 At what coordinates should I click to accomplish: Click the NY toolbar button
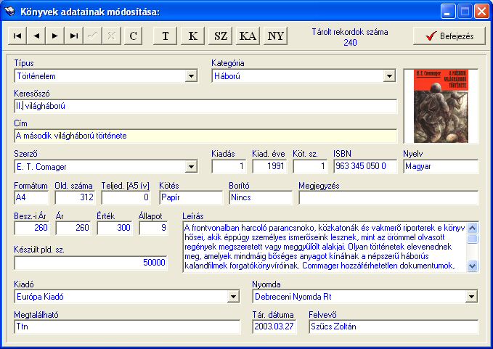click(275, 36)
